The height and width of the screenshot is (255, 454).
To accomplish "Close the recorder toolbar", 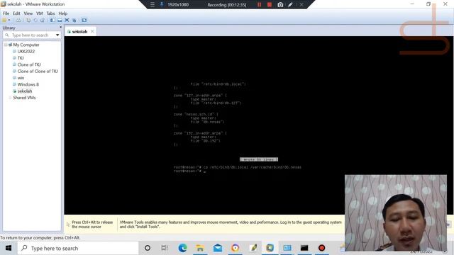I will point(301,5).
